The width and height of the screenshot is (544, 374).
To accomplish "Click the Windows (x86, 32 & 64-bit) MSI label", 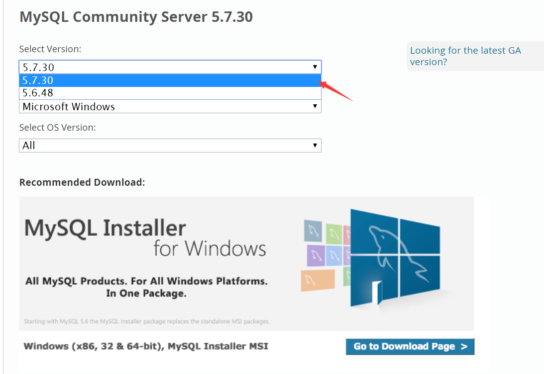I will coord(146,346).
